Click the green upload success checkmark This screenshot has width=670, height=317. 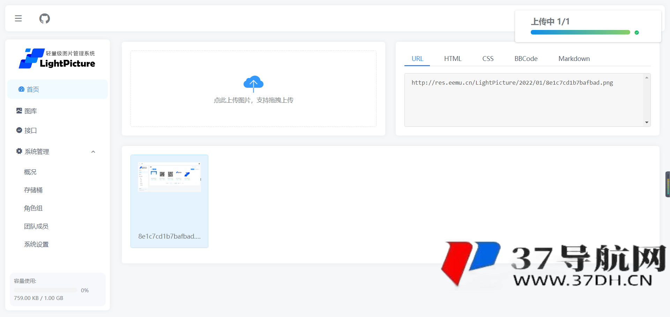click(x=636, y=32)
